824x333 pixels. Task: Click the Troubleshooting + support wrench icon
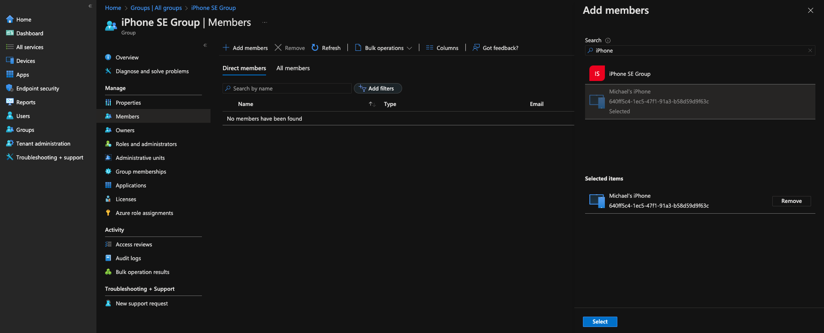(10, 157)
